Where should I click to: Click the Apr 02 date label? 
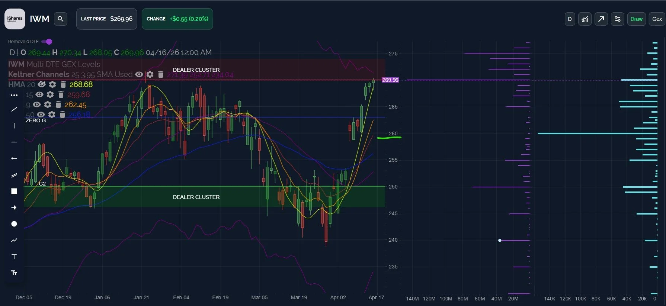[338, 297]
